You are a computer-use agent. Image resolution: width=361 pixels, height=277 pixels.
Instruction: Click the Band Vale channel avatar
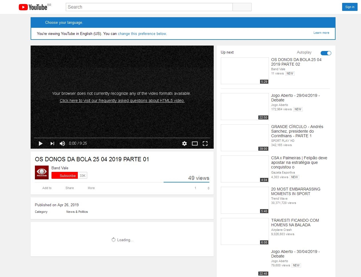tap(42, 172)
